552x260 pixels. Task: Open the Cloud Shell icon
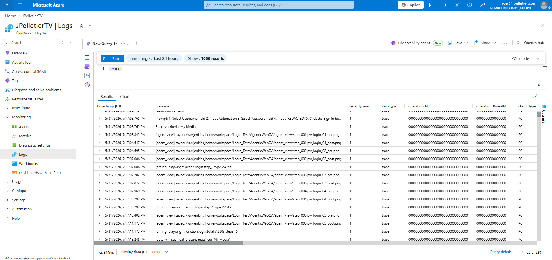(431, 5)
